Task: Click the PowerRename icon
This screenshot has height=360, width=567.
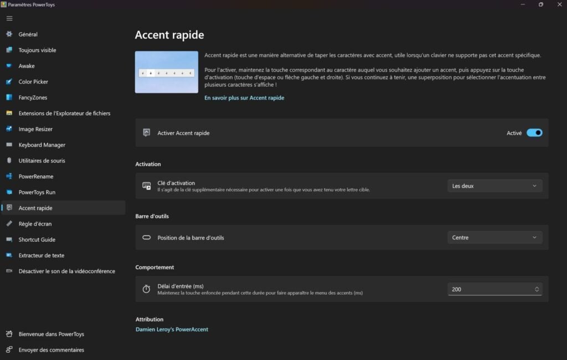Action: 9,176
